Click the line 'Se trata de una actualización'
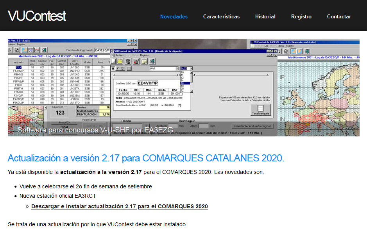Image resolution: width=367 pixels, height=229 pixels. [97, 224]
